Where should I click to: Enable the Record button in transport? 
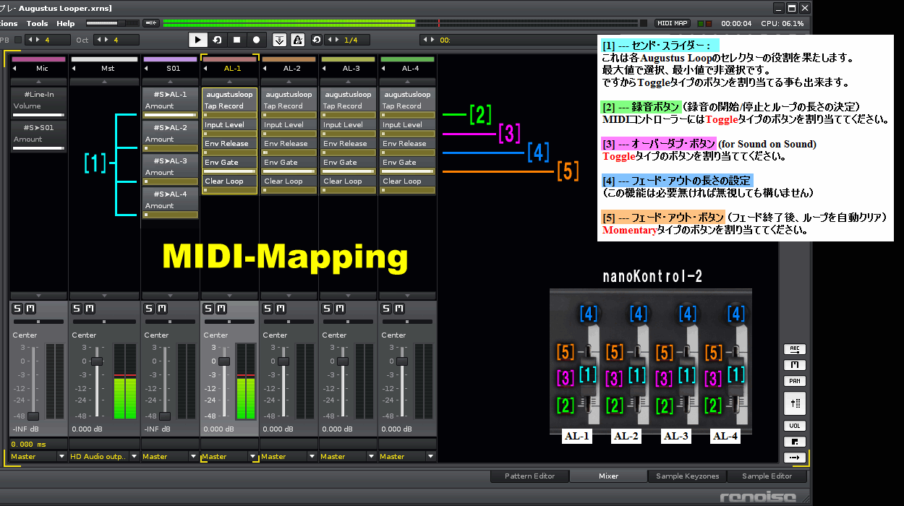coord(255,40)
